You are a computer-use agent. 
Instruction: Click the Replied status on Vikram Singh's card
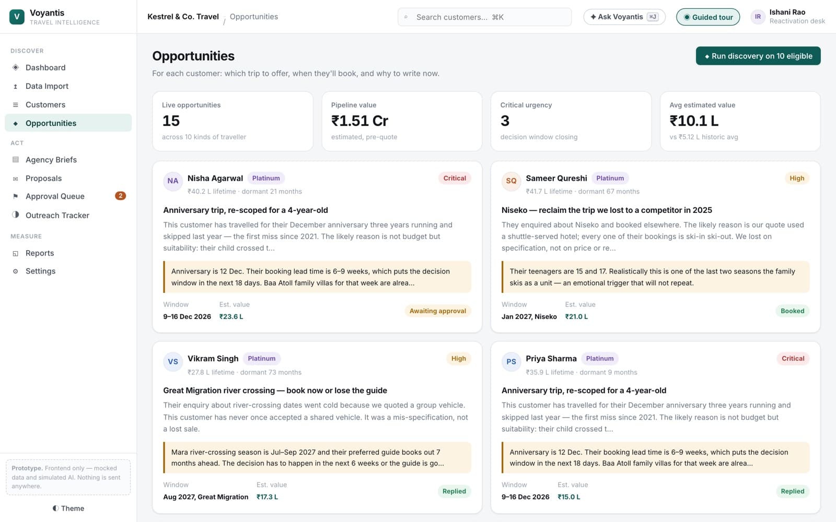[454, 491]
